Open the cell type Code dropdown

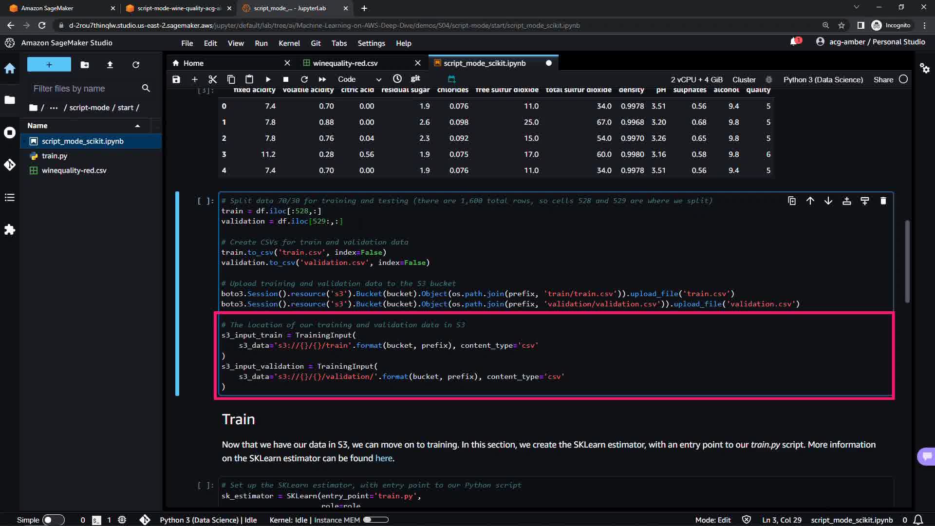click(359, 79)
